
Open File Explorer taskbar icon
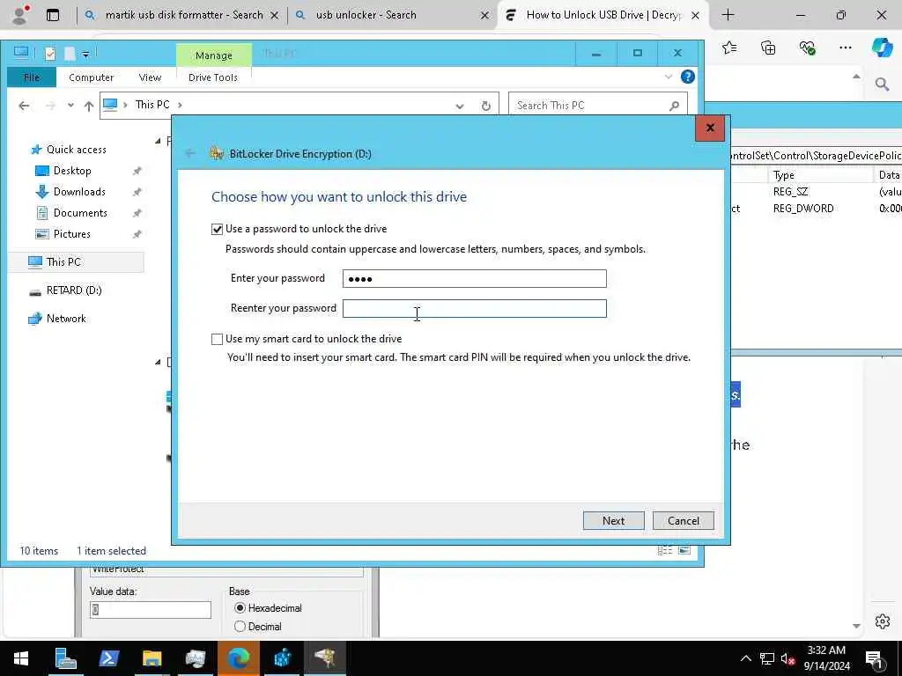coord(152,658)
